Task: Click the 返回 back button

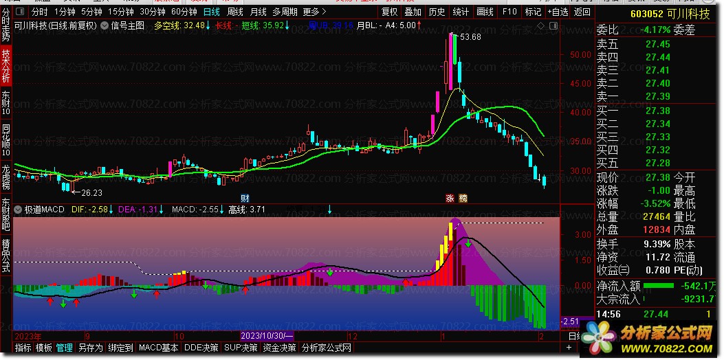Action: point(582,12)
